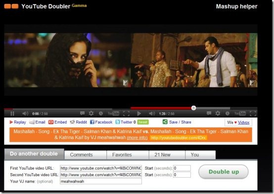Open settings gear on left video
The width and height of the screenshot is (274, 194).
[x=91, y=114]
